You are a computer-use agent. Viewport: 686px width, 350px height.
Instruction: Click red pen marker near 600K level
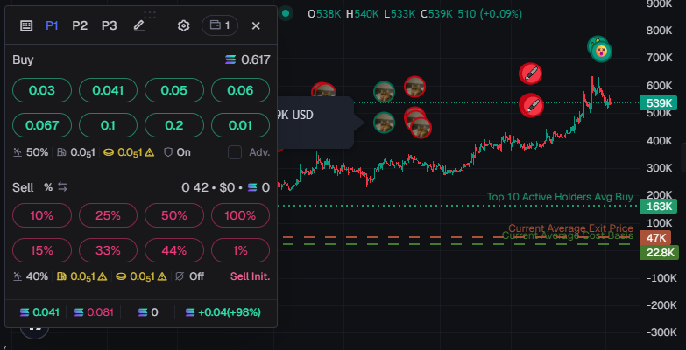coord(530,73)
